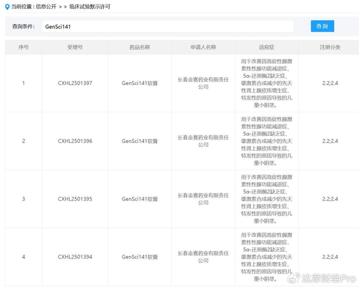This screenshot has height=287, width=359.
Task: Click the 适应症 column header
Action: (x=267, y=47)
